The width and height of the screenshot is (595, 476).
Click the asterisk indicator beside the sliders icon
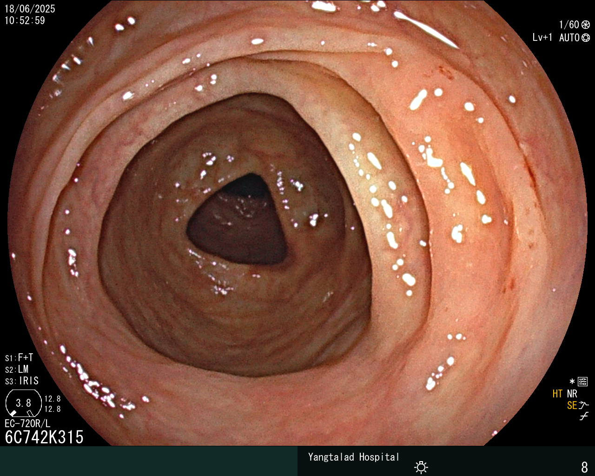[572, 382]
